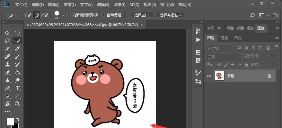Click Add to Selection mode icon
The image size is (282, 128).
click(37, 15)
